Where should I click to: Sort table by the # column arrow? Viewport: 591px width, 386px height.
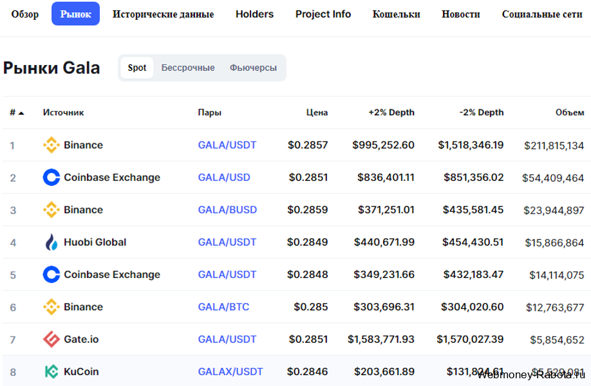coord(21,113)
